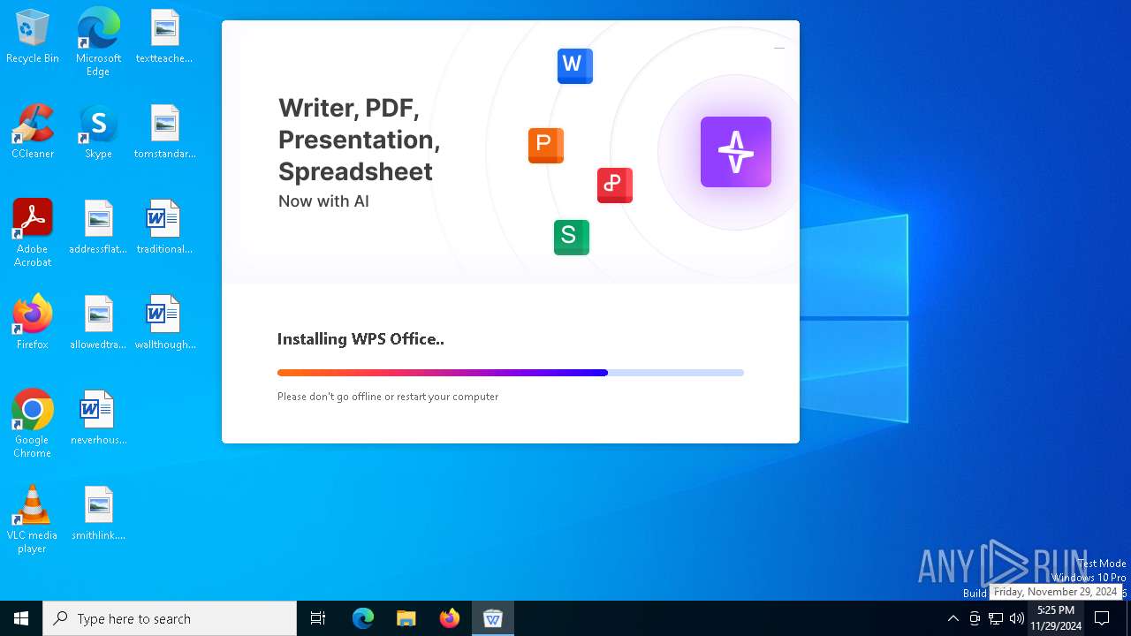The height and width of the screenshot is (636, 1131).
Task: Open Firefox from the taskbar
Action: click(449, 618)
